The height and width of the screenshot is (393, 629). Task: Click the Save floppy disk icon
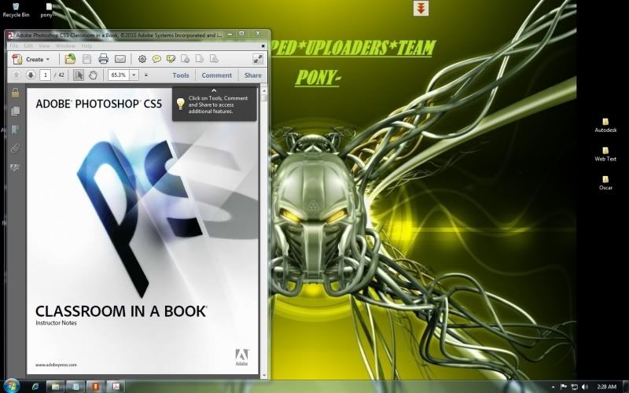click(86, 59)
